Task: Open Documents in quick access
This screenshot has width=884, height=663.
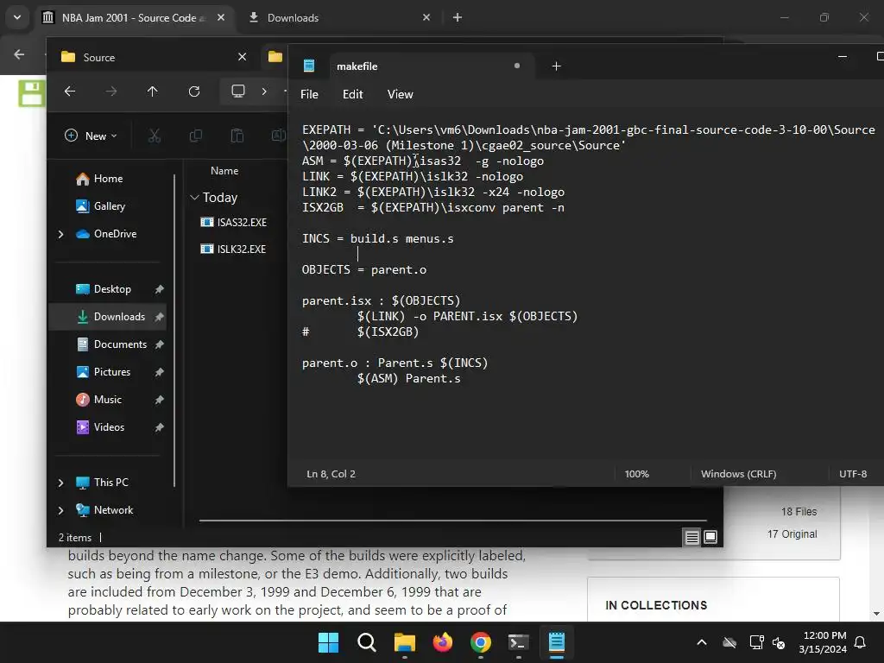Action: [x=120, y=344]
